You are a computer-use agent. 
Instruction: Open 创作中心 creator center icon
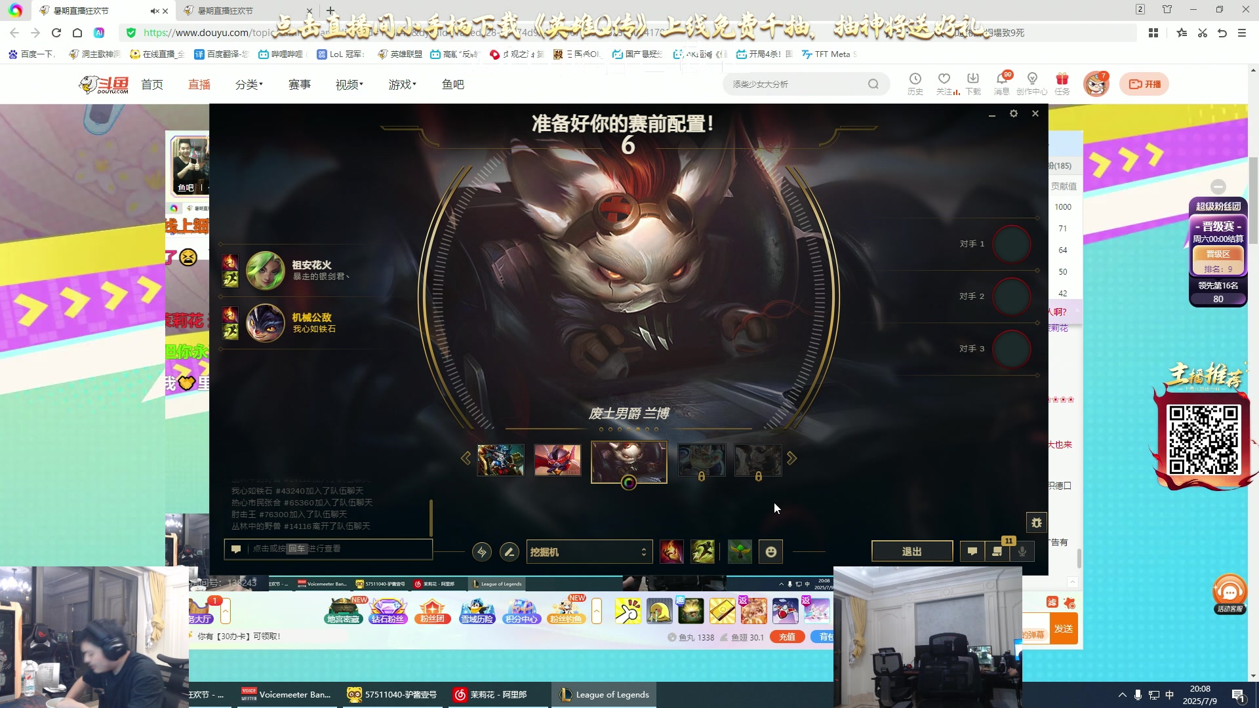(1032, 83)
